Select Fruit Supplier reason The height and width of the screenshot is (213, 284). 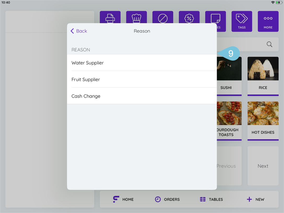(x=142, y=79)
